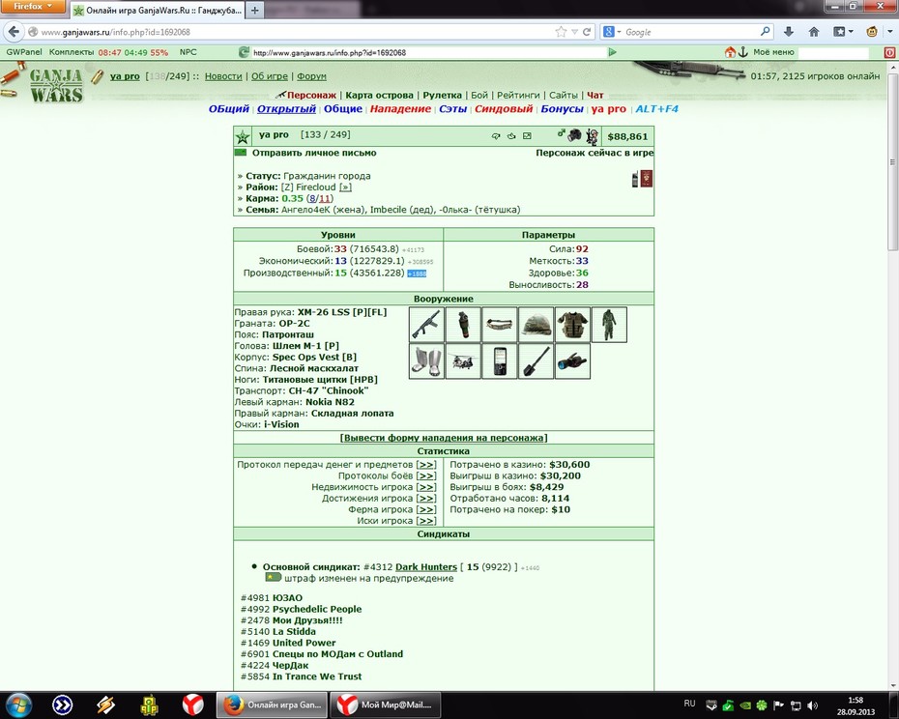Viewport: 899px width, 719px height.
Task: Click the Новости link
Action: [x=223, y=76]
